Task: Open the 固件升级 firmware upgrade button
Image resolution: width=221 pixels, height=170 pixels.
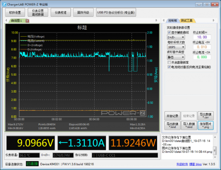Action: pyautogui.click(x=83, y=12)
